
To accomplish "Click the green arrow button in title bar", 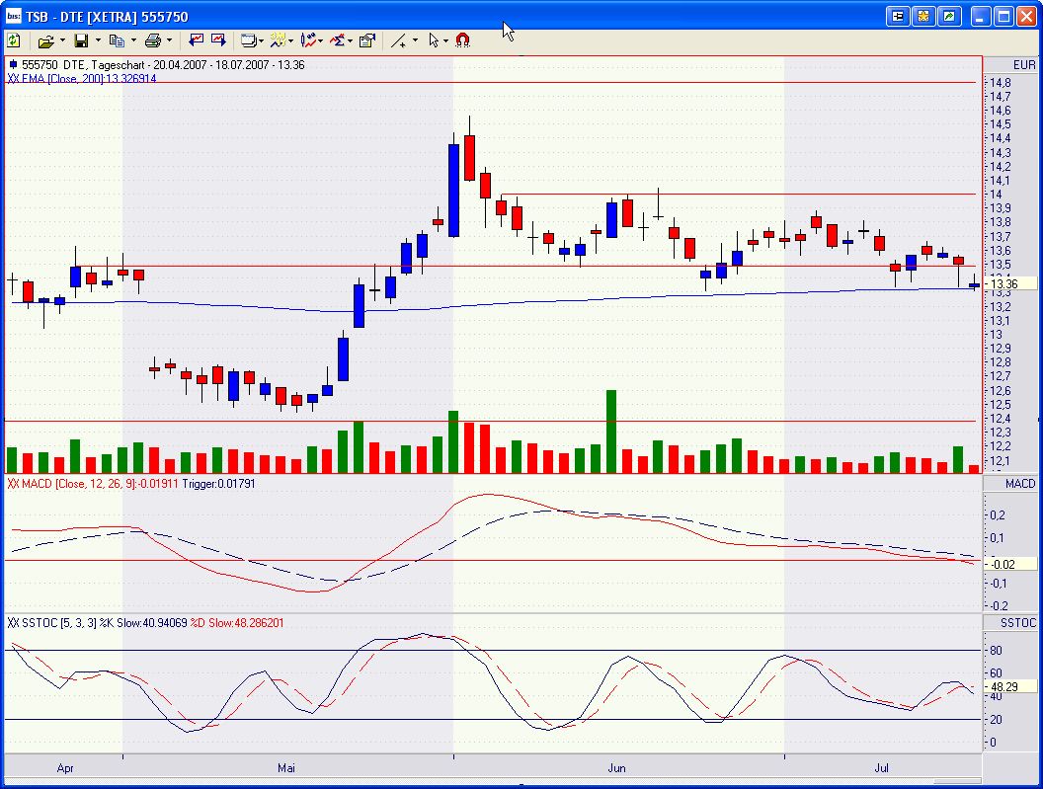I will [949, 16].
